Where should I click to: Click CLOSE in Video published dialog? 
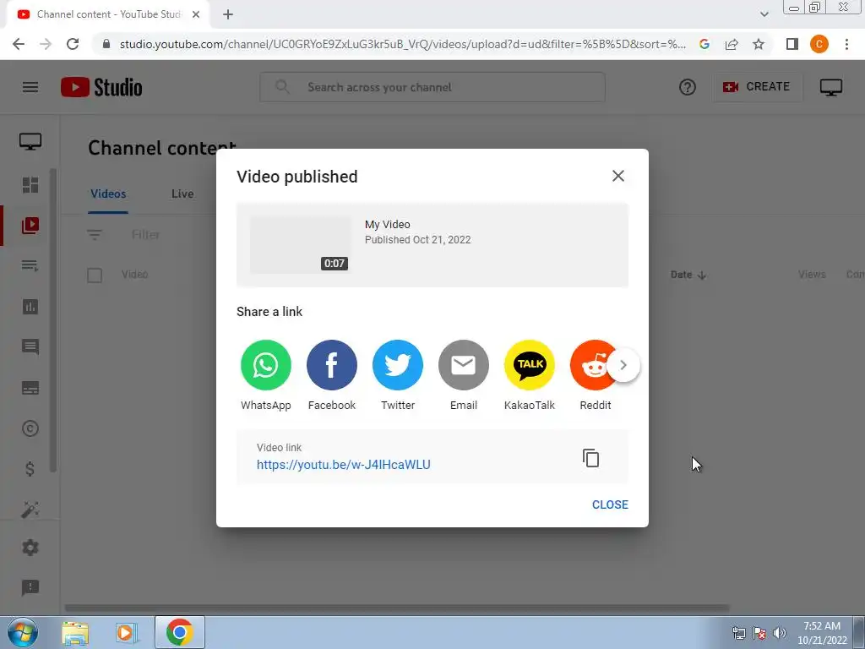[610, 504]
